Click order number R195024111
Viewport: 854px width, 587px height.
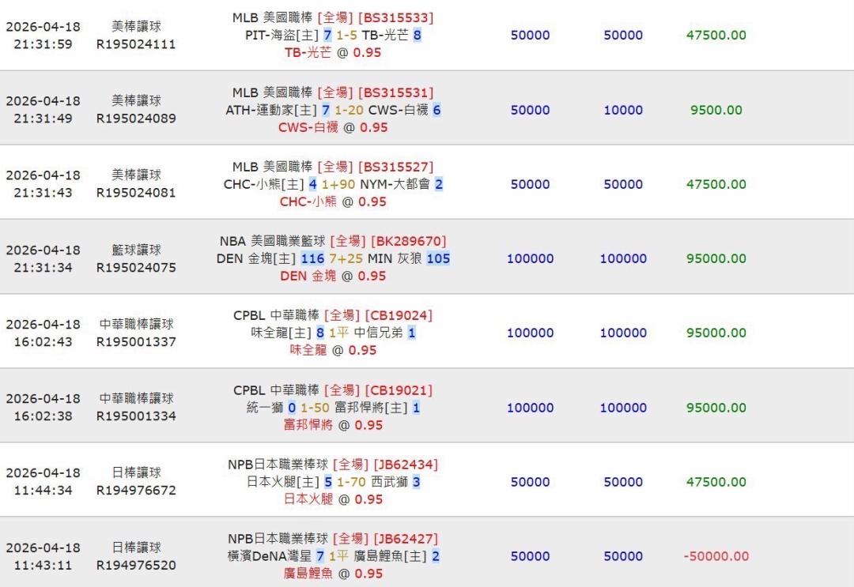136,44
